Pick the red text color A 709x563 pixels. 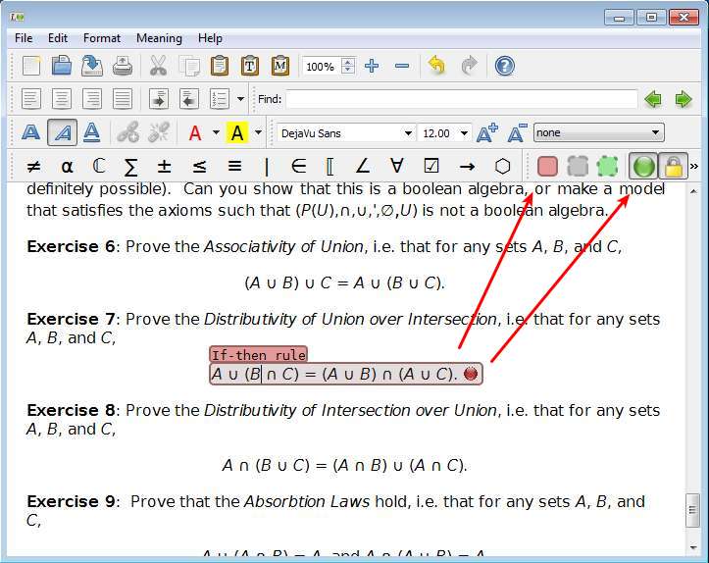(x=195, y=133)
